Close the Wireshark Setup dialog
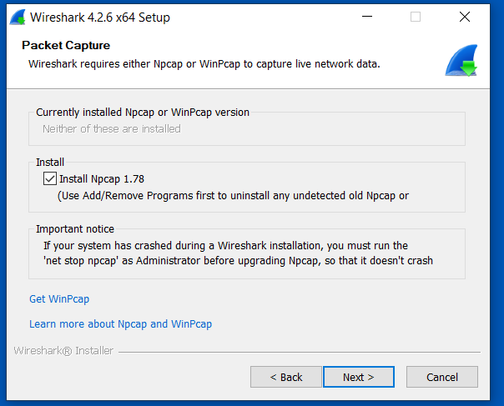 (465, 17)
